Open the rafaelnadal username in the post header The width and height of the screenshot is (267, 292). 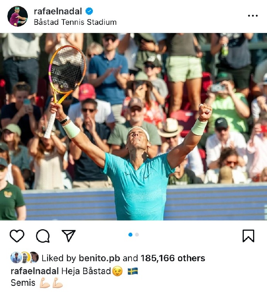click(x=58, y=11)
